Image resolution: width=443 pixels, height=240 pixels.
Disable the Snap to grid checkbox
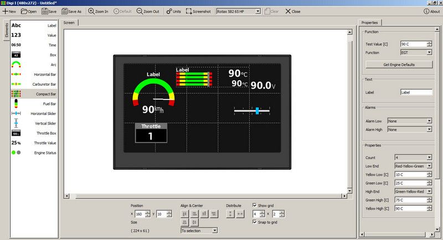(255, 222)
